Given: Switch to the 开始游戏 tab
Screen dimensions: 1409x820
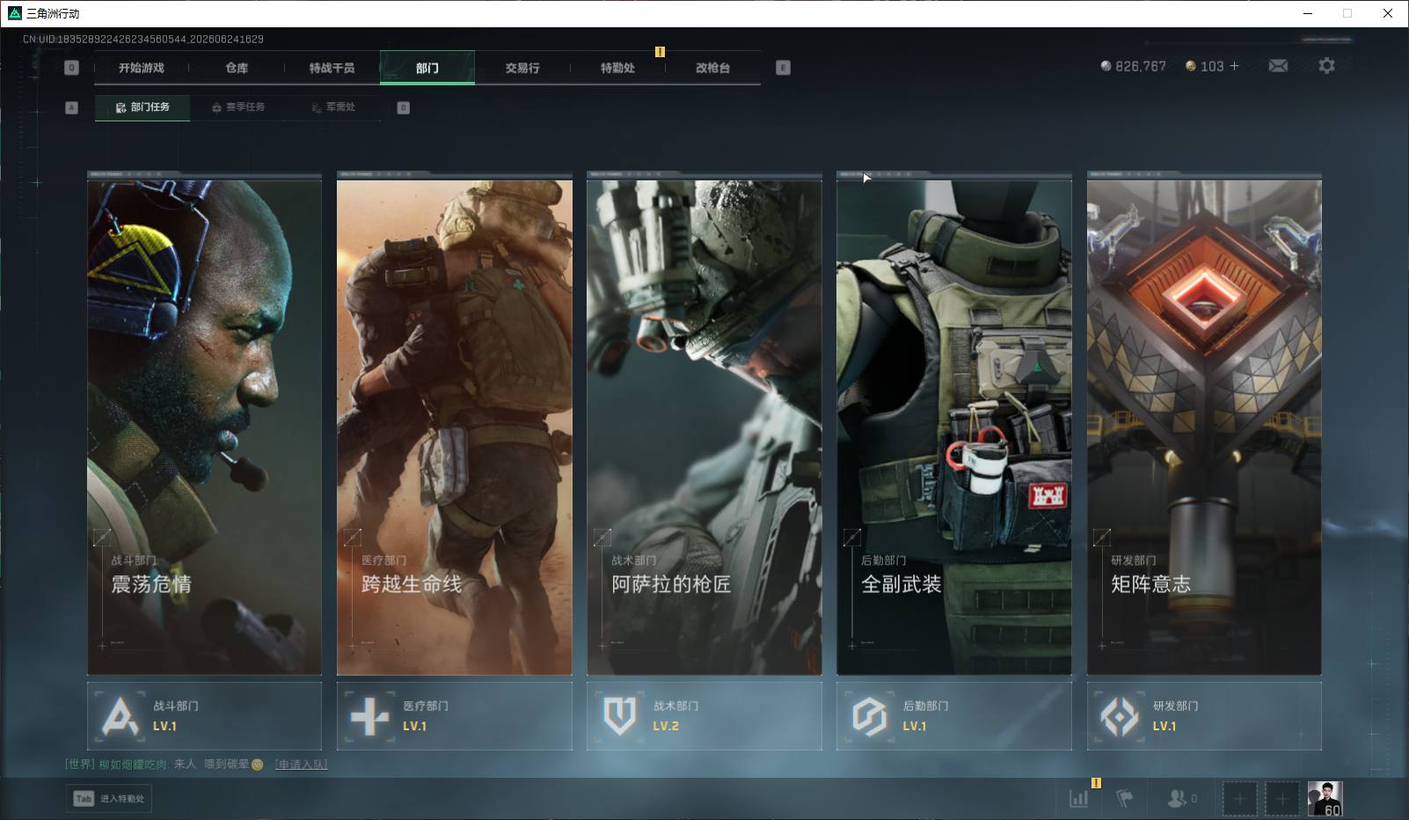Looking at the screenshot, I should pyautogui.click(x=142, y=68).
